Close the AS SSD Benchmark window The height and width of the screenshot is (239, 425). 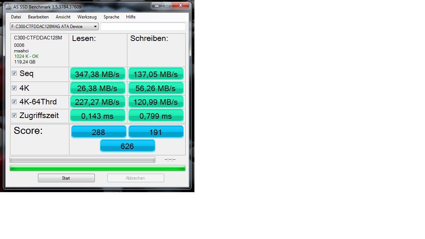180,6
